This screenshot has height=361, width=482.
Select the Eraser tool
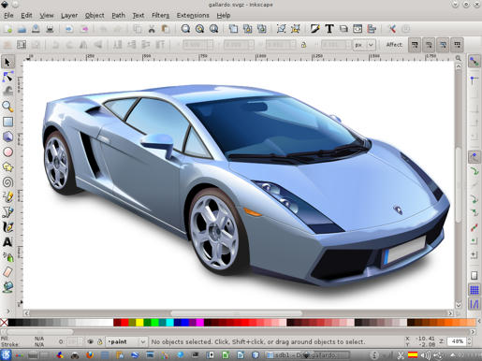(x=7, y=272)
